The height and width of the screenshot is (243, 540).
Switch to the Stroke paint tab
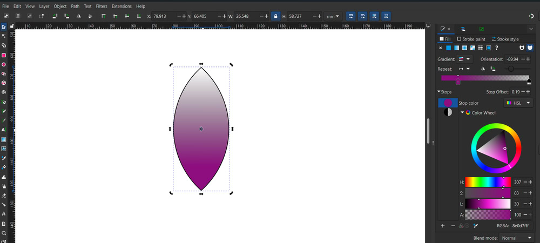(471, 39)
